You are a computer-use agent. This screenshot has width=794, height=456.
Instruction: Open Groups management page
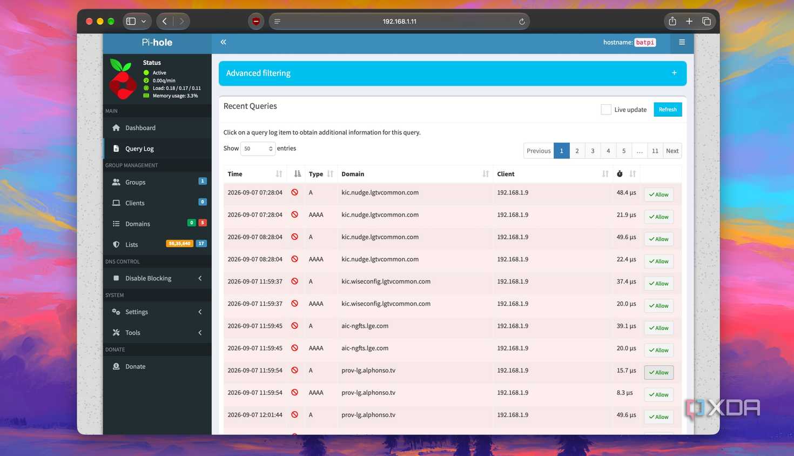click(157, 182)
